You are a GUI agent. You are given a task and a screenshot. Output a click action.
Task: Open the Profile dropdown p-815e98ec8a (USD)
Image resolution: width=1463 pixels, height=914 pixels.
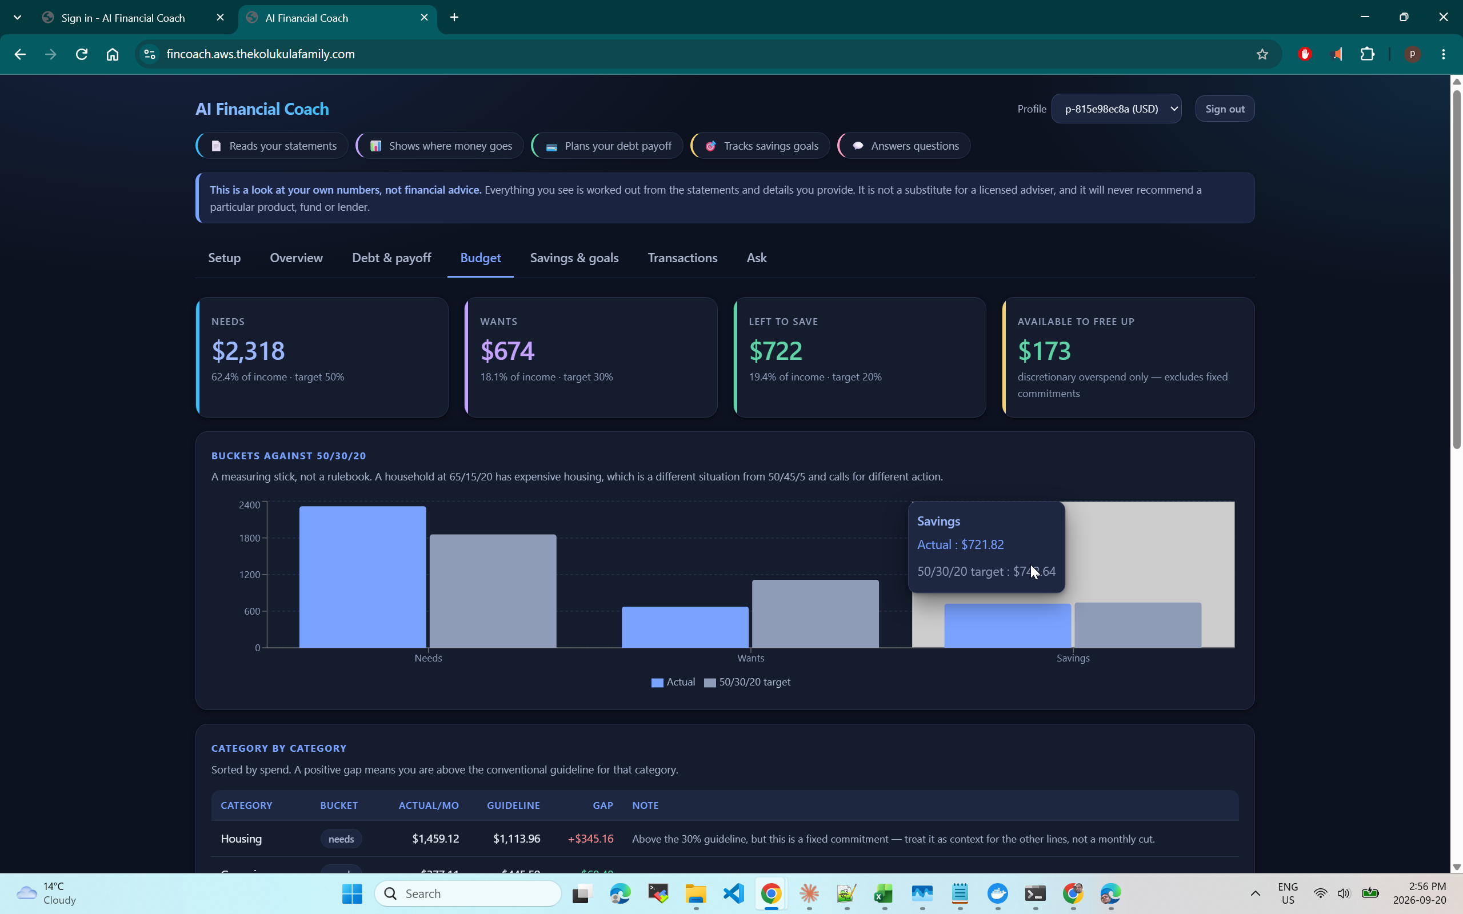[1116, 109]
